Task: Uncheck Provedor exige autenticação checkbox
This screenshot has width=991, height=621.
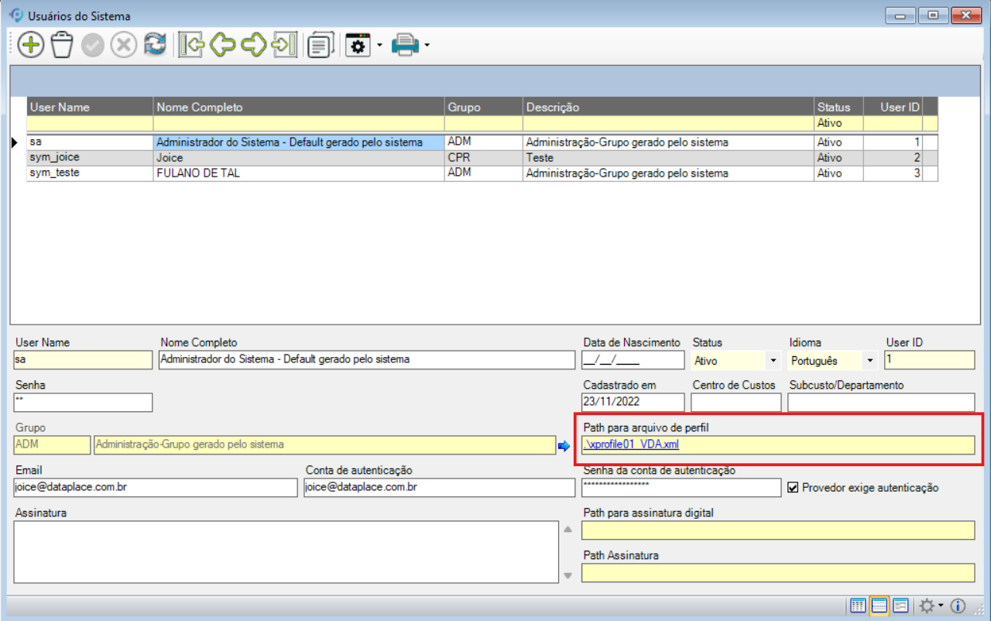Action: point(793,488)
